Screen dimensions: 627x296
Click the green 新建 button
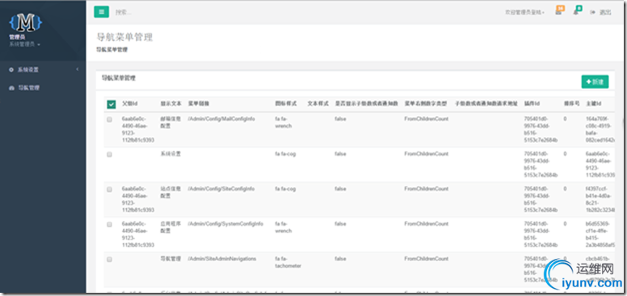click(x=595, y=81)
